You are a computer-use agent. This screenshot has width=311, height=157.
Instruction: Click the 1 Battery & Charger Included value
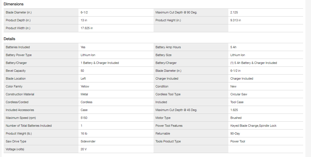100,63
